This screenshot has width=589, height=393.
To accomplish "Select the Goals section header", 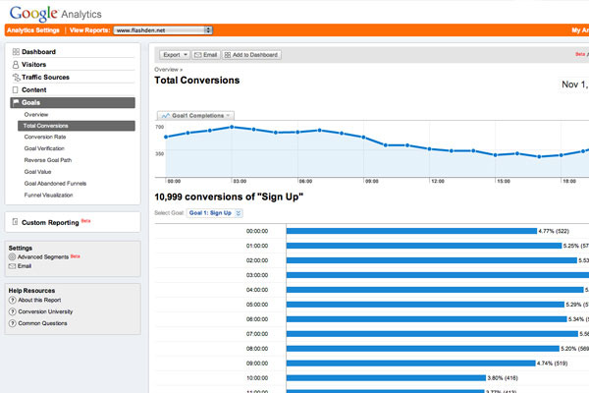I will (73, 102).
